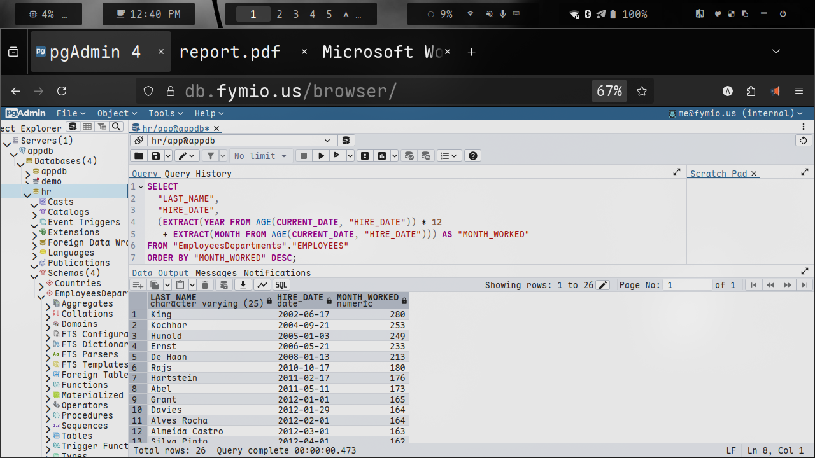815x458 pixels.
Task: Open the No limit rows dropdown
Action: point(260,156)
